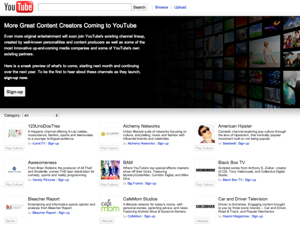Image resolution: width=300 pixels, height=228 pixels.
Task: Open the Black Box TV logo
Action: [205, 169]
